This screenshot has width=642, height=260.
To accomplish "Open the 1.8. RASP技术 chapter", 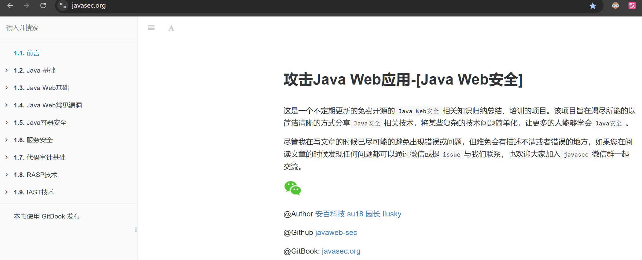I will pyautogui.click(x=35, y=175).
